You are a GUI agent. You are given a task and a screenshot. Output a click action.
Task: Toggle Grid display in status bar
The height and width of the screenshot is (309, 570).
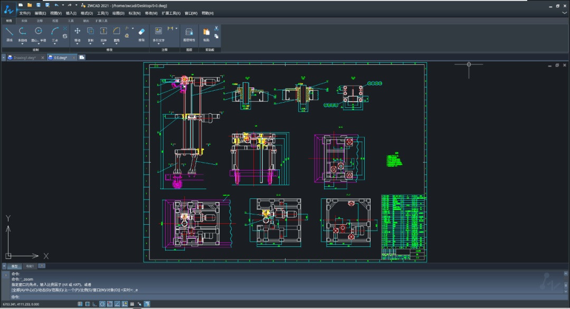click(87, 304)
